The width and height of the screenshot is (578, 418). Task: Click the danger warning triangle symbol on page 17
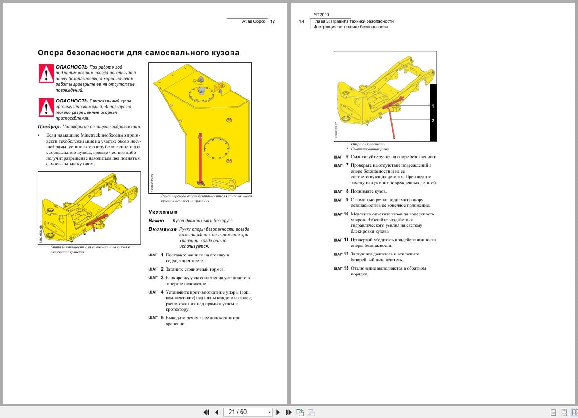point(45,74)
